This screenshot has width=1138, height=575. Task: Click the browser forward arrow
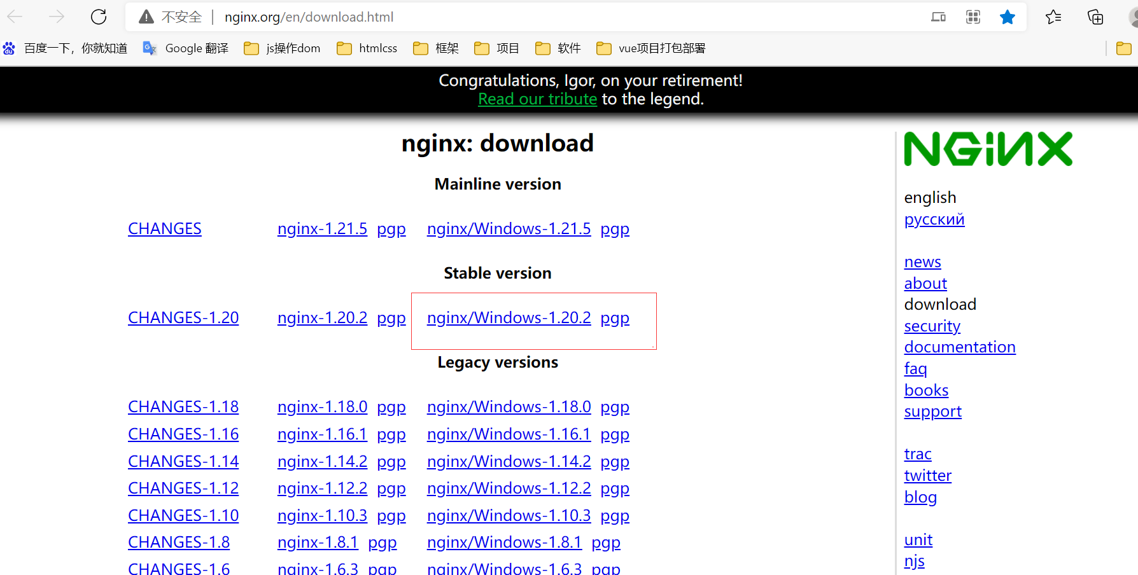coord(57,17)
